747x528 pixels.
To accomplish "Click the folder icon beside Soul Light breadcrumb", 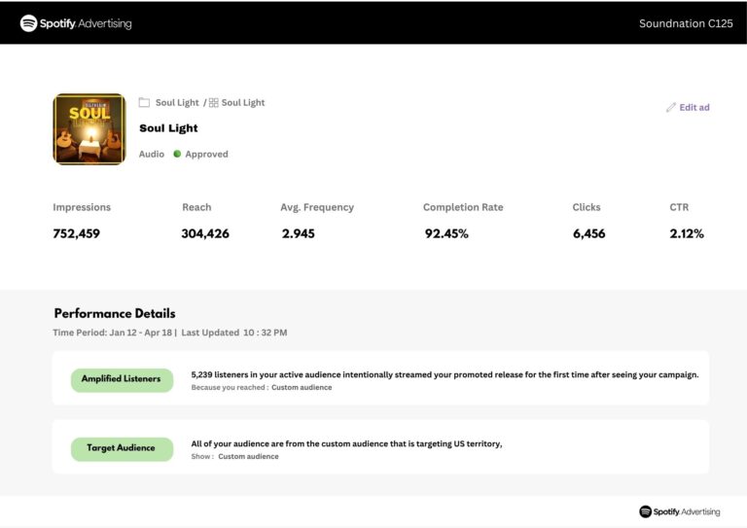I will (144, 102).
